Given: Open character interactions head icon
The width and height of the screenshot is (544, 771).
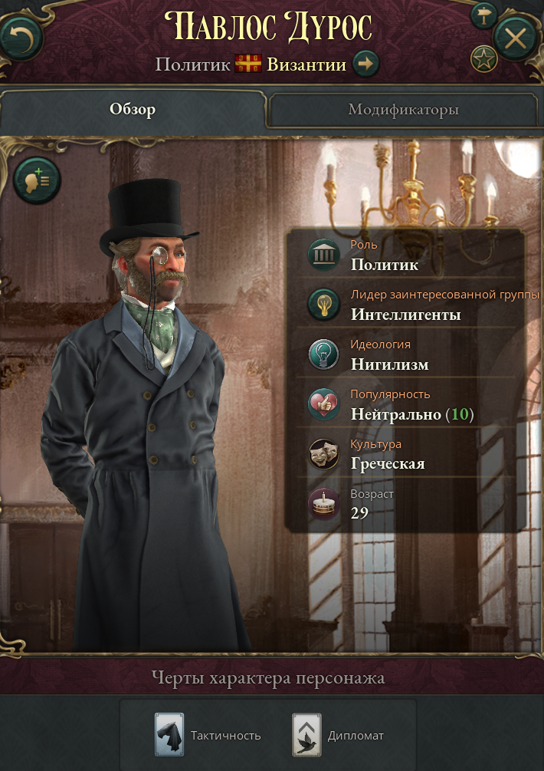Looking at the screenshot, I should point(37,180).
